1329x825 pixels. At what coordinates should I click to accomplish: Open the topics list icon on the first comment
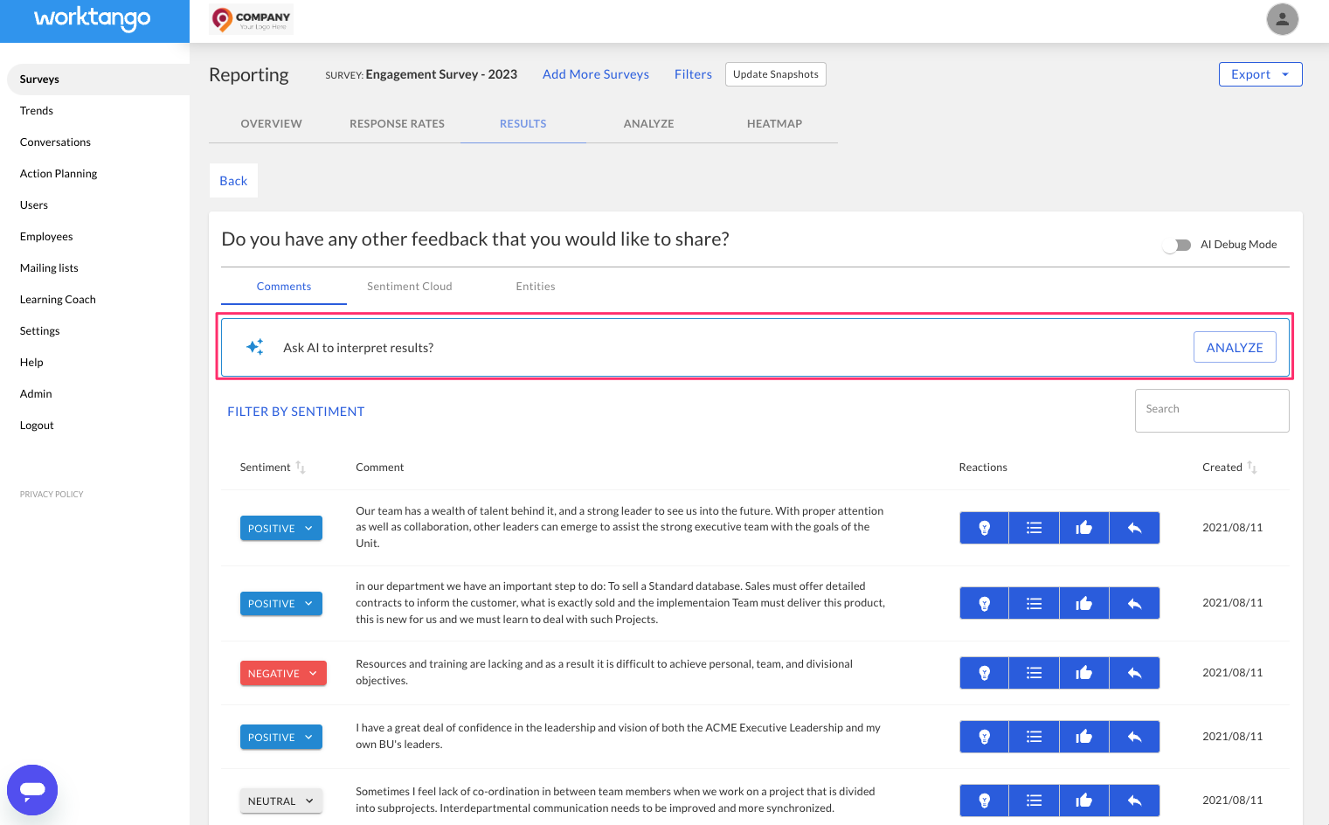coord(1033,527)
